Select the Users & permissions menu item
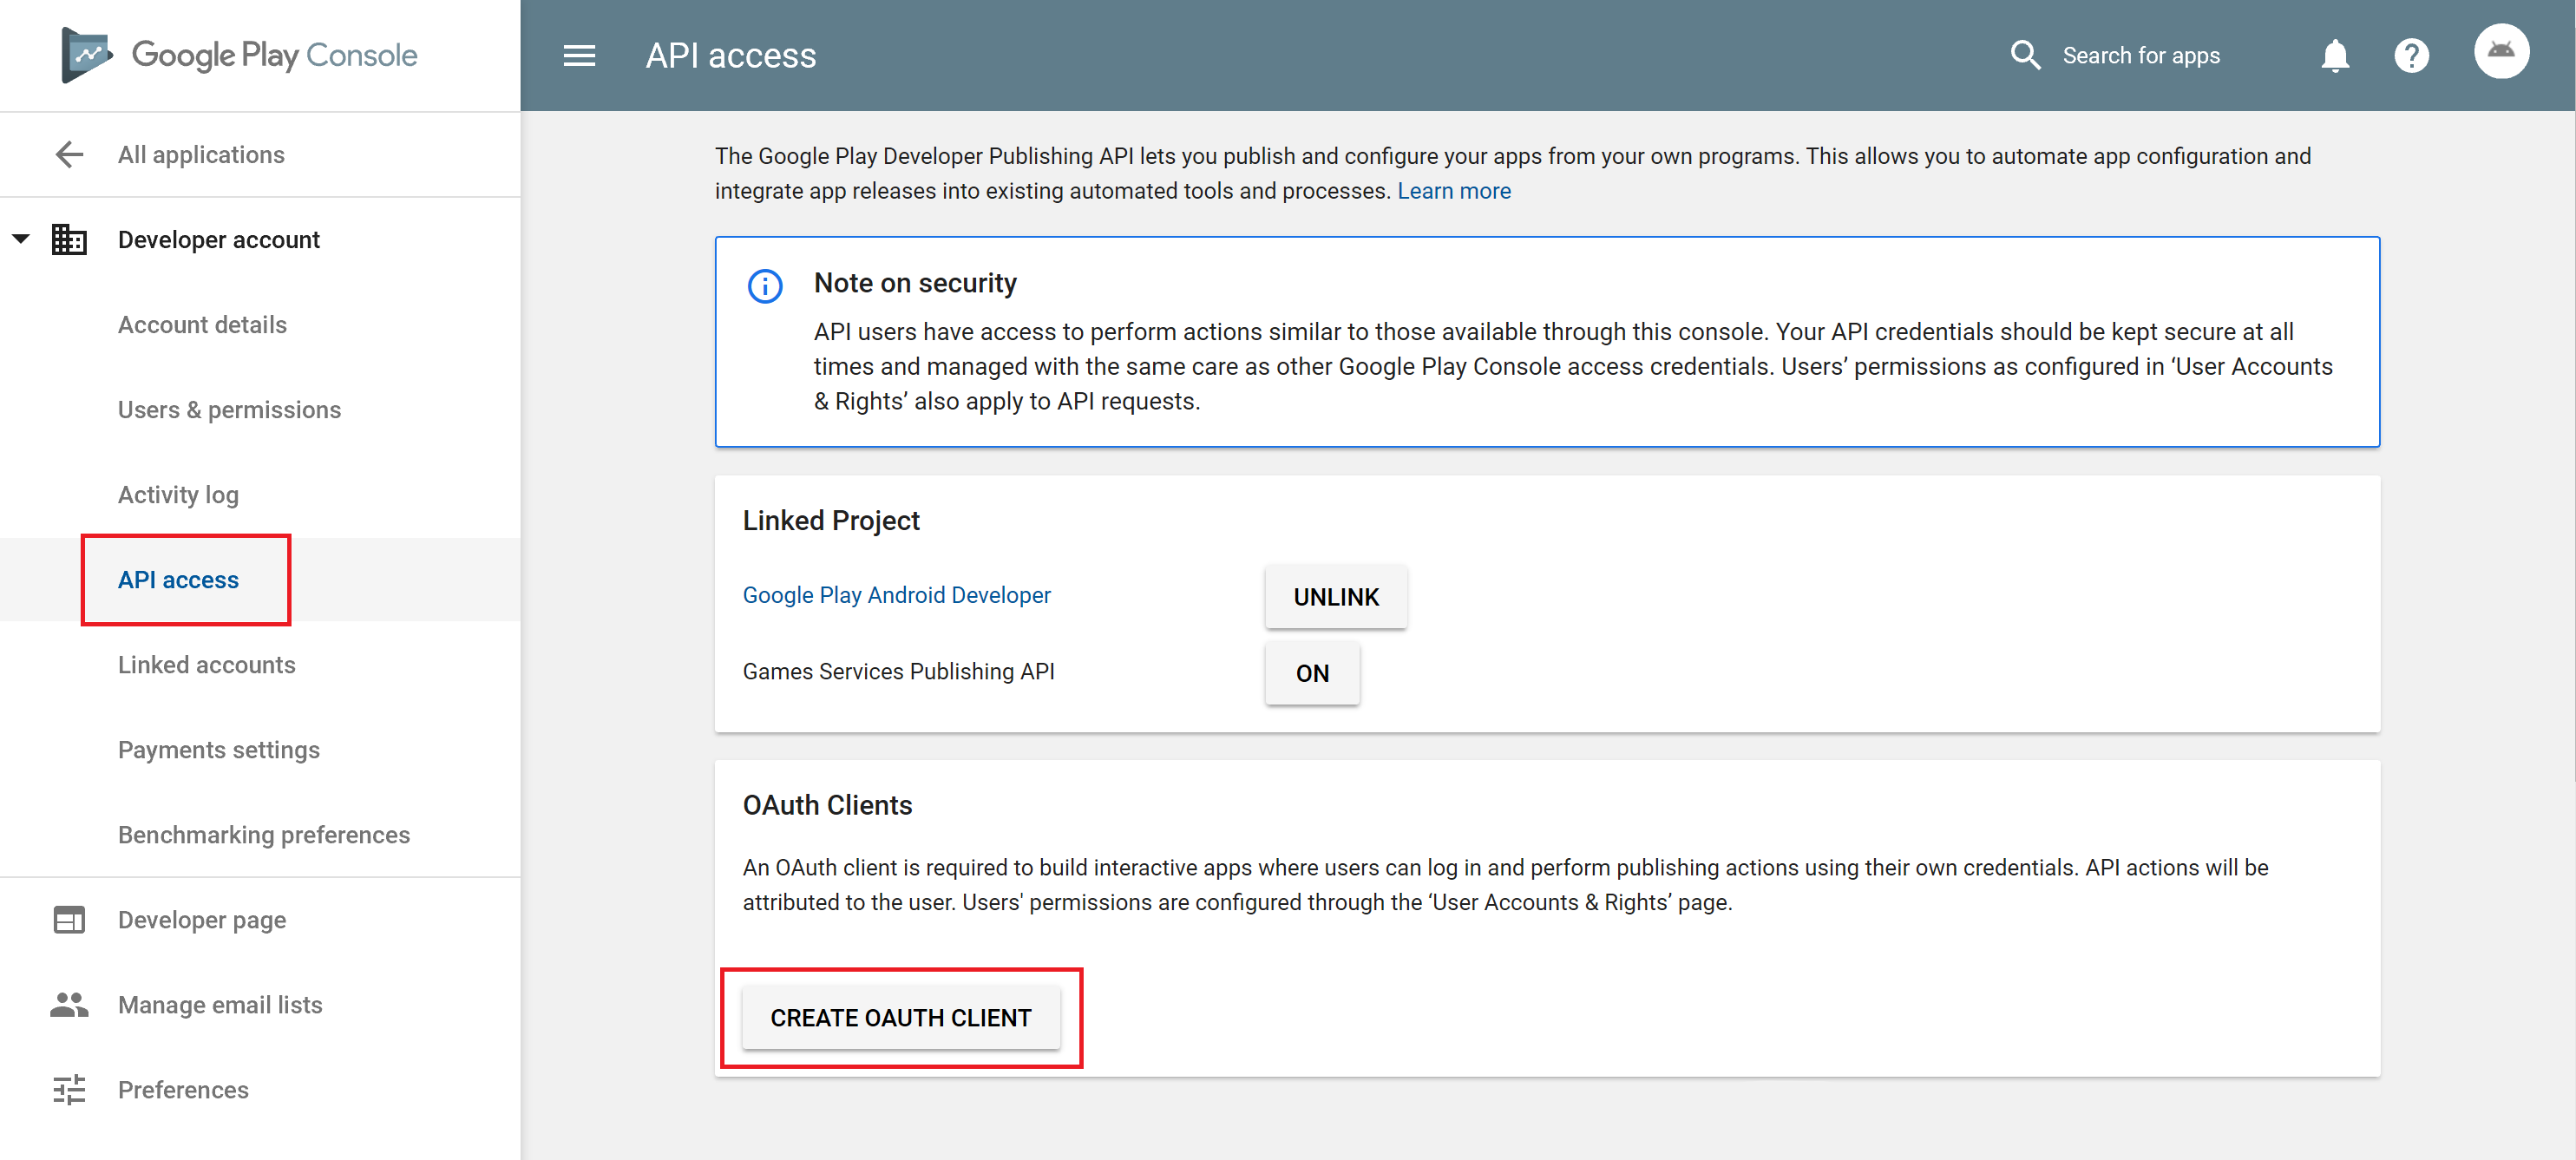2576x1160 pixels. 228,410
